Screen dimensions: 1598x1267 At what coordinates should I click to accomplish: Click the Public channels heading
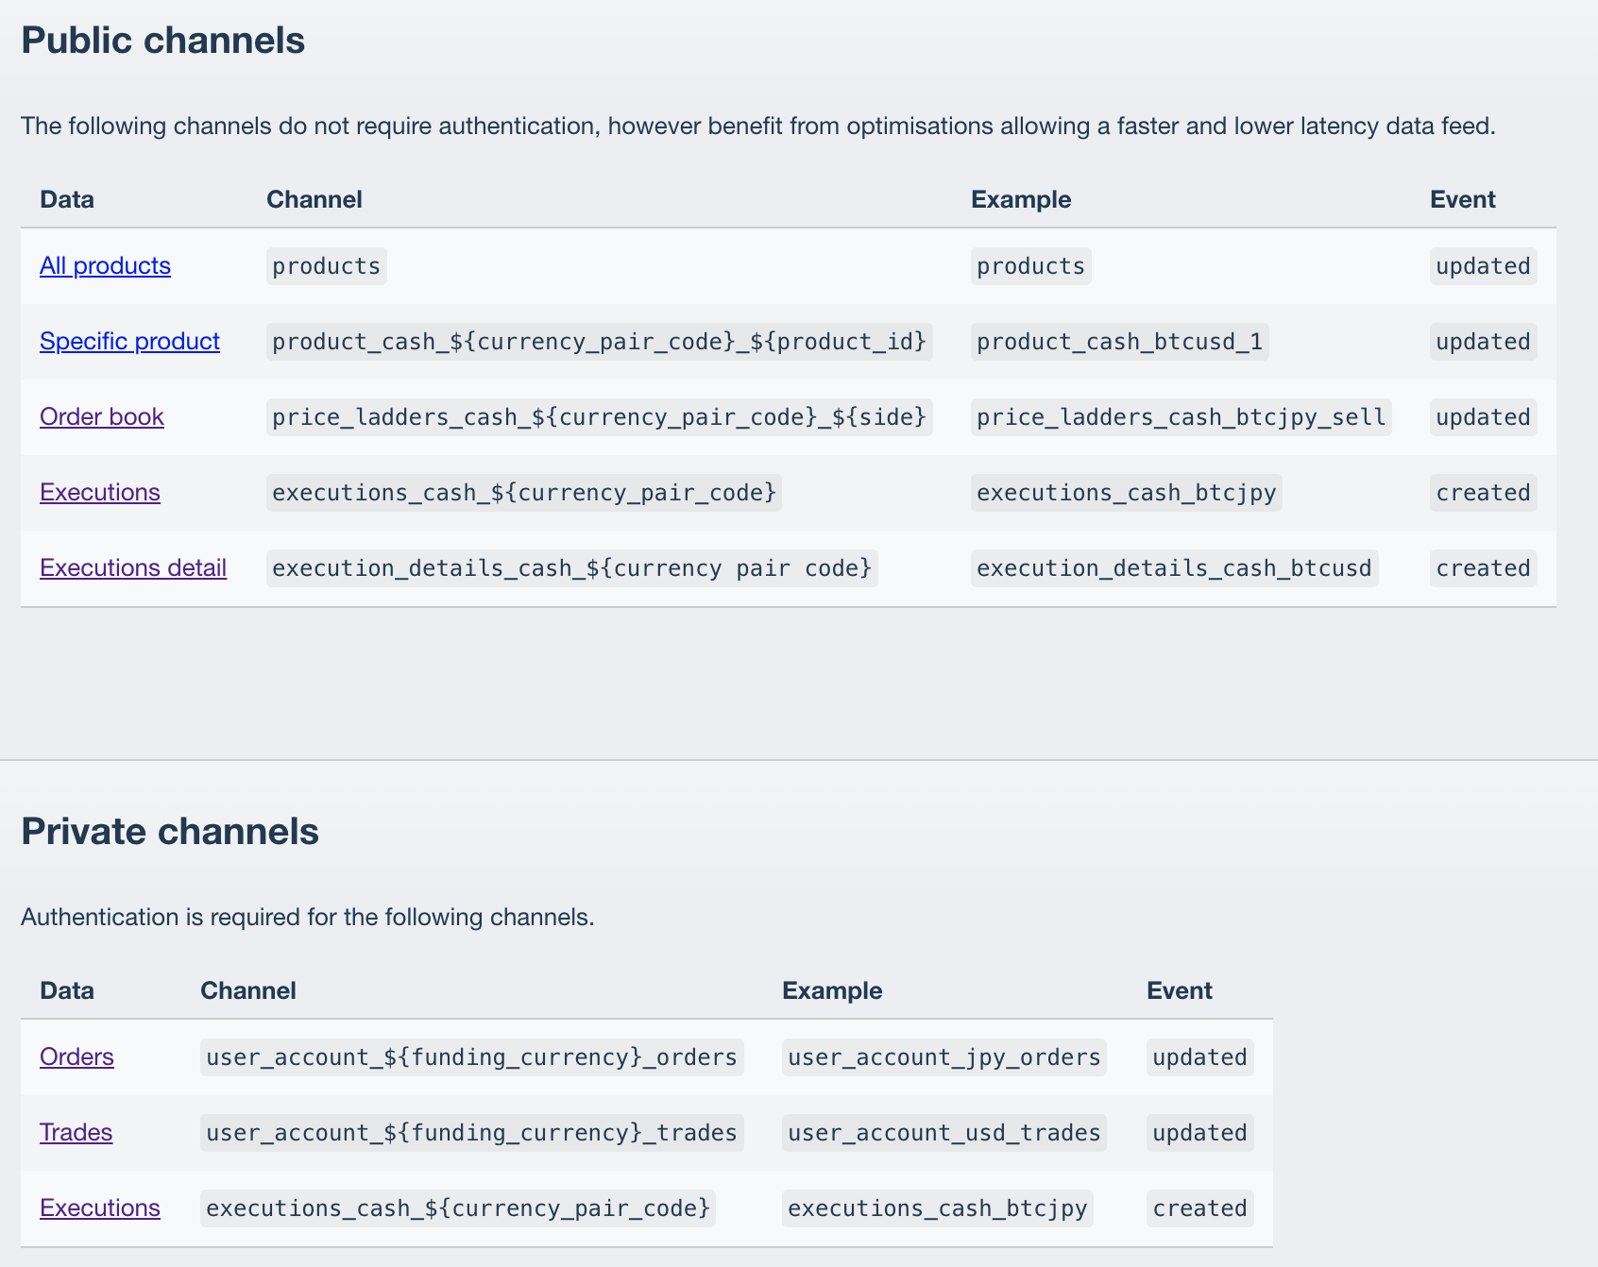(x=162, y=41)
